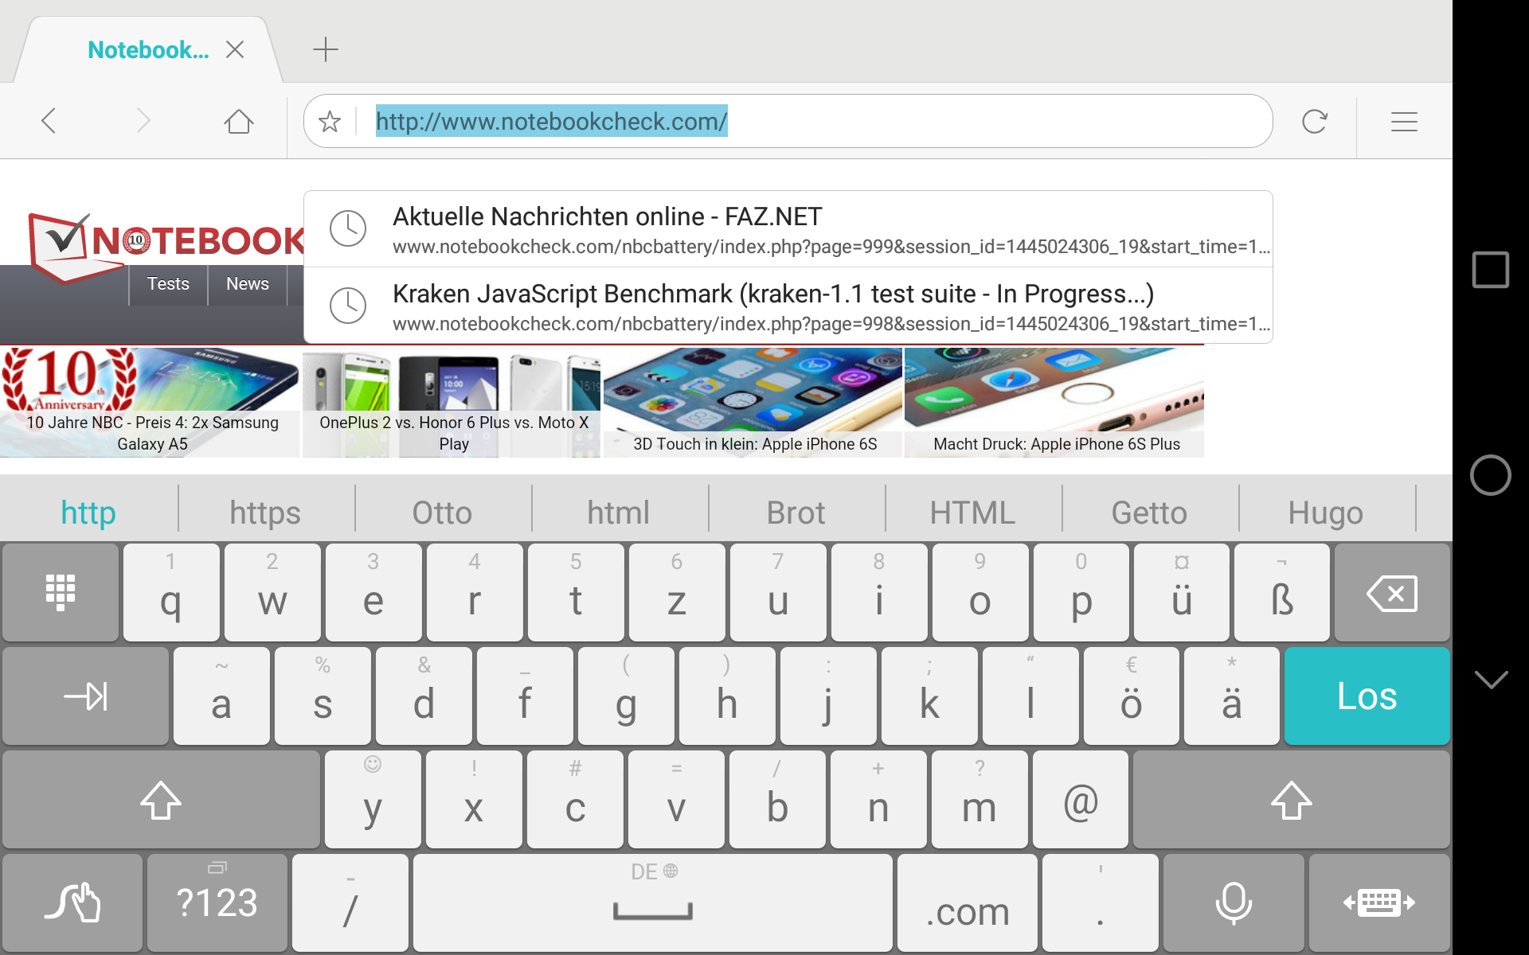Open the News menu item
The height and width of the screenshot is (955, 1529).
[248, 284]
